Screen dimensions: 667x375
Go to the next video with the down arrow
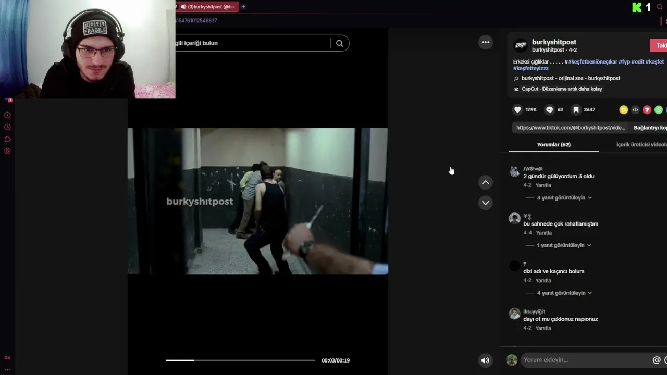(x=485, y=203)
